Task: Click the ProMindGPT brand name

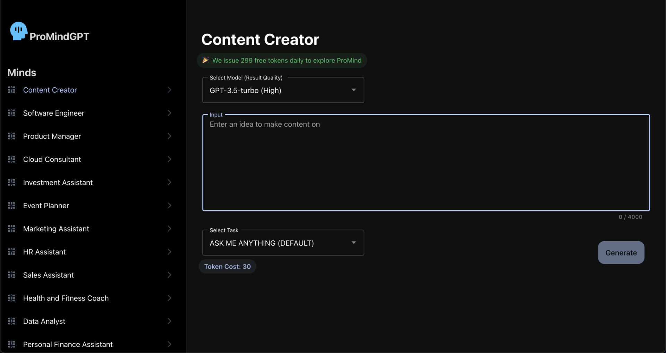Action: pyautogui.click(x=59, y=36)
